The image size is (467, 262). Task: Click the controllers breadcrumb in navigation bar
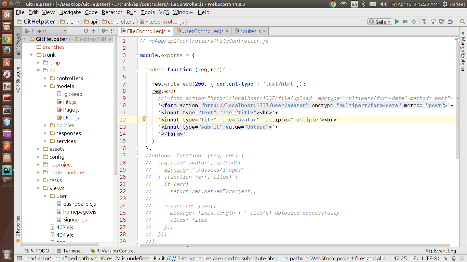[x=118, y=21]
